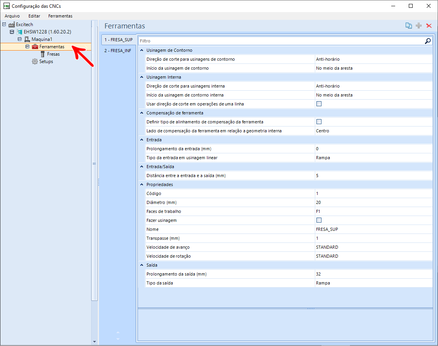438x346 pixels.
Task: Click the red toolbox Ferramentas icon
Action: [35, 47]
